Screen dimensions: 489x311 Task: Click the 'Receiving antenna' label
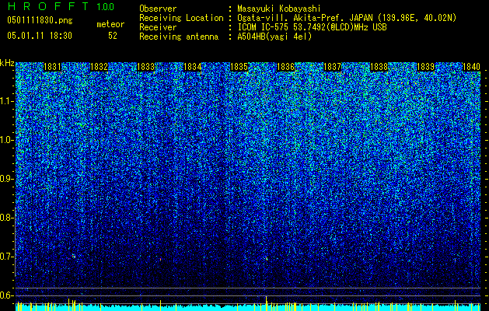coord(179,37)
